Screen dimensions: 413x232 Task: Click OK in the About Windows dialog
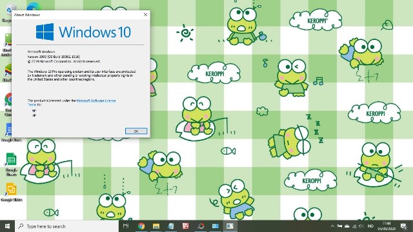pyautogui.click(x=136, y=131)
